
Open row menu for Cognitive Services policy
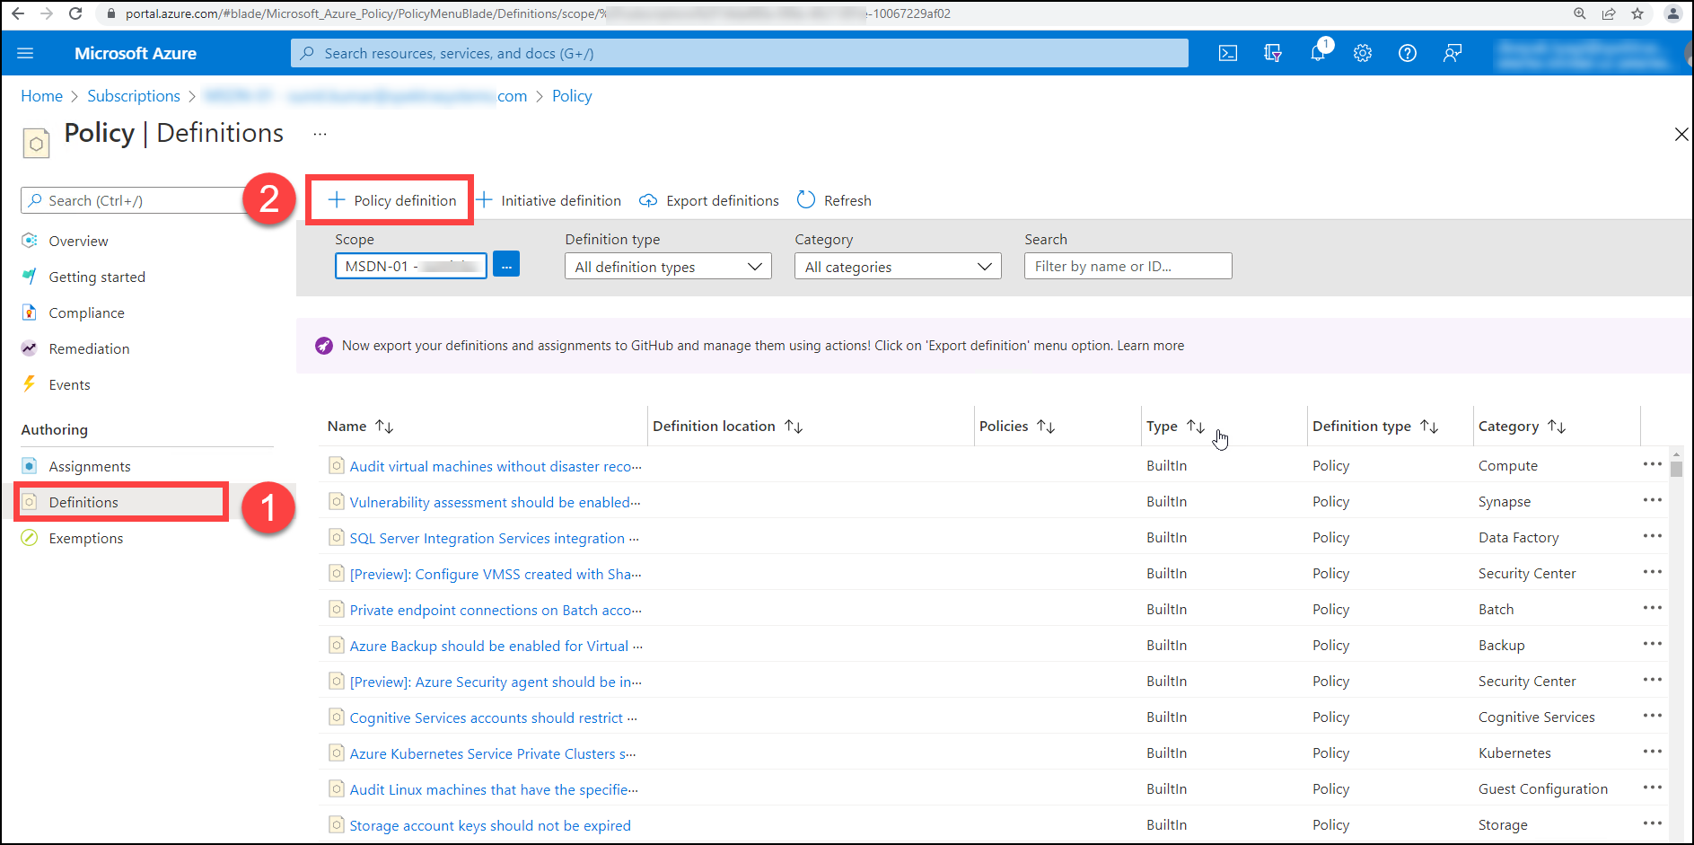[1653, 716]
